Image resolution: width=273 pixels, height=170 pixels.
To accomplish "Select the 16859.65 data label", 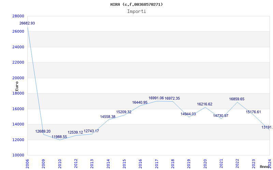I will [236, 99].
